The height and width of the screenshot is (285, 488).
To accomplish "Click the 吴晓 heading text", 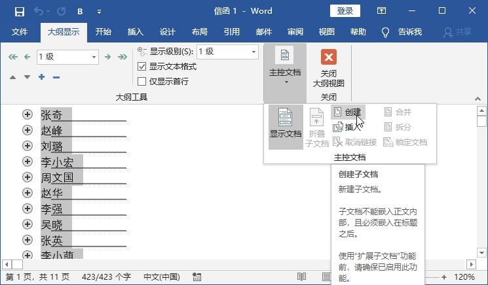I will coord(52,224).
